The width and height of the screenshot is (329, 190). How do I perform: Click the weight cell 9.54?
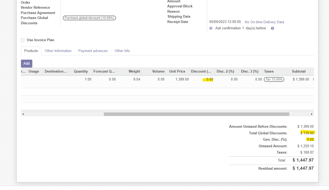[137, 79]
